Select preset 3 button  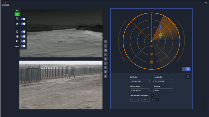click(106, 63)
